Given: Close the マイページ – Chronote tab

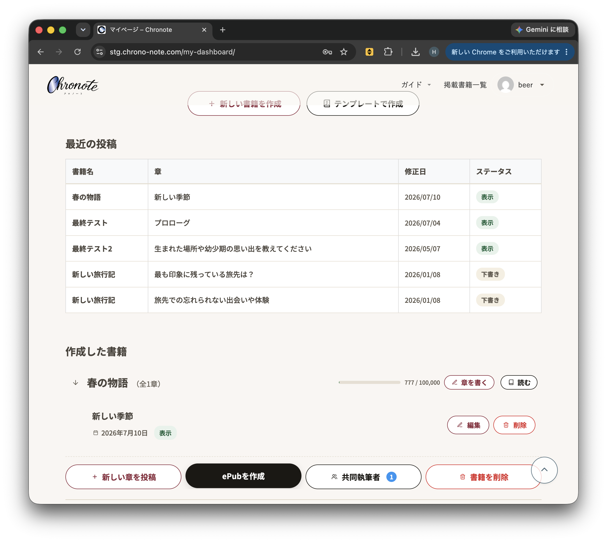Looking at the screenshot, I should 204,30.
